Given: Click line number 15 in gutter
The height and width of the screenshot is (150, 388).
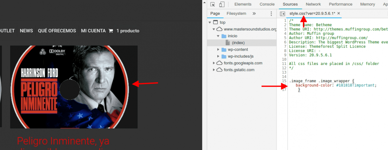Looking at the screenshot, I should 284,81.
